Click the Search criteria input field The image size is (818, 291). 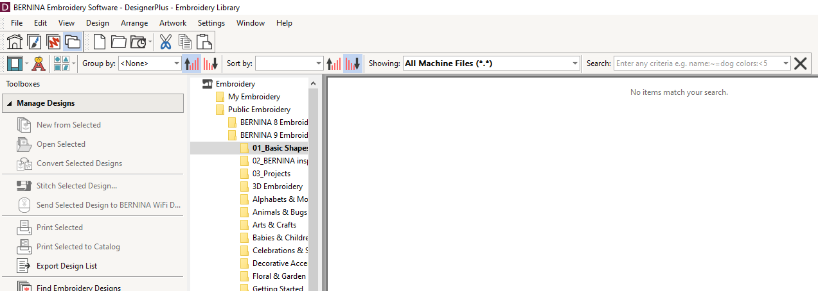coord(697,63)
